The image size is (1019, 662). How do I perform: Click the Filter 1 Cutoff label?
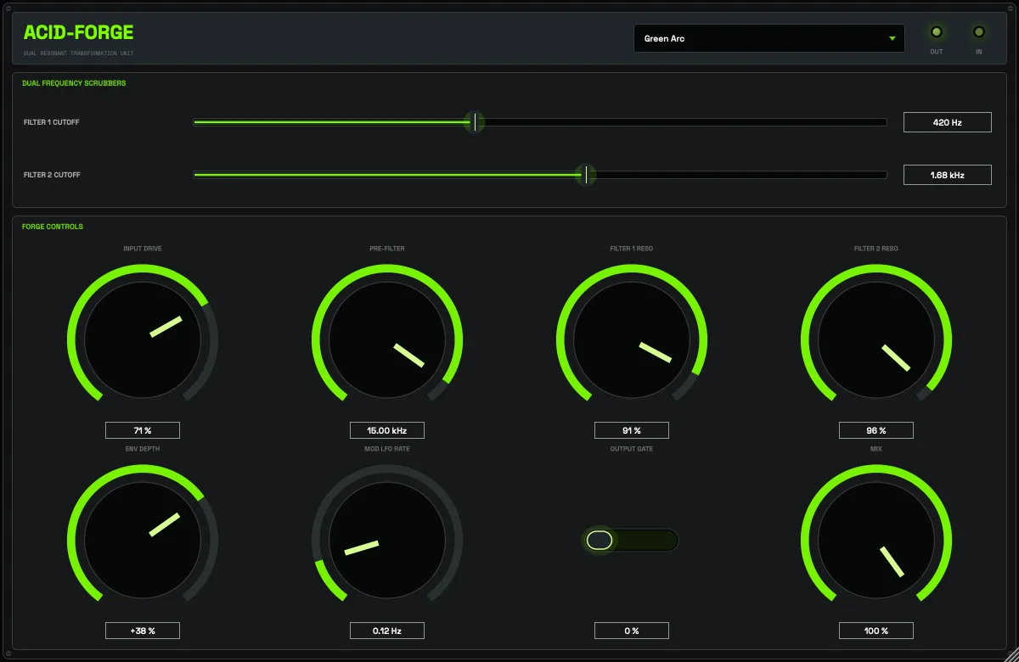pyautogui.click(x=52, y=122)
